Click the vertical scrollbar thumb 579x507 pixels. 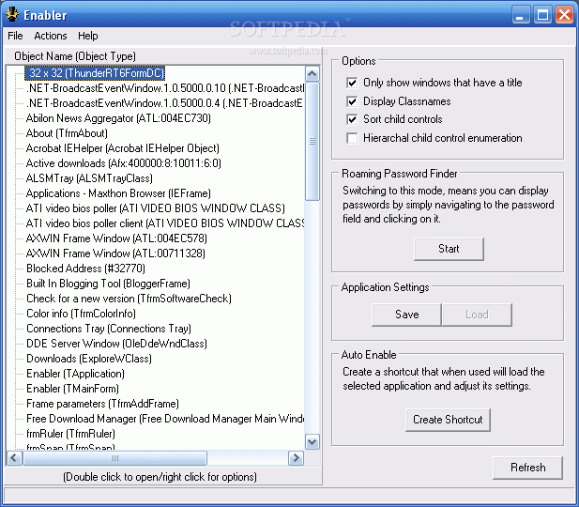[x=312, y=141]
